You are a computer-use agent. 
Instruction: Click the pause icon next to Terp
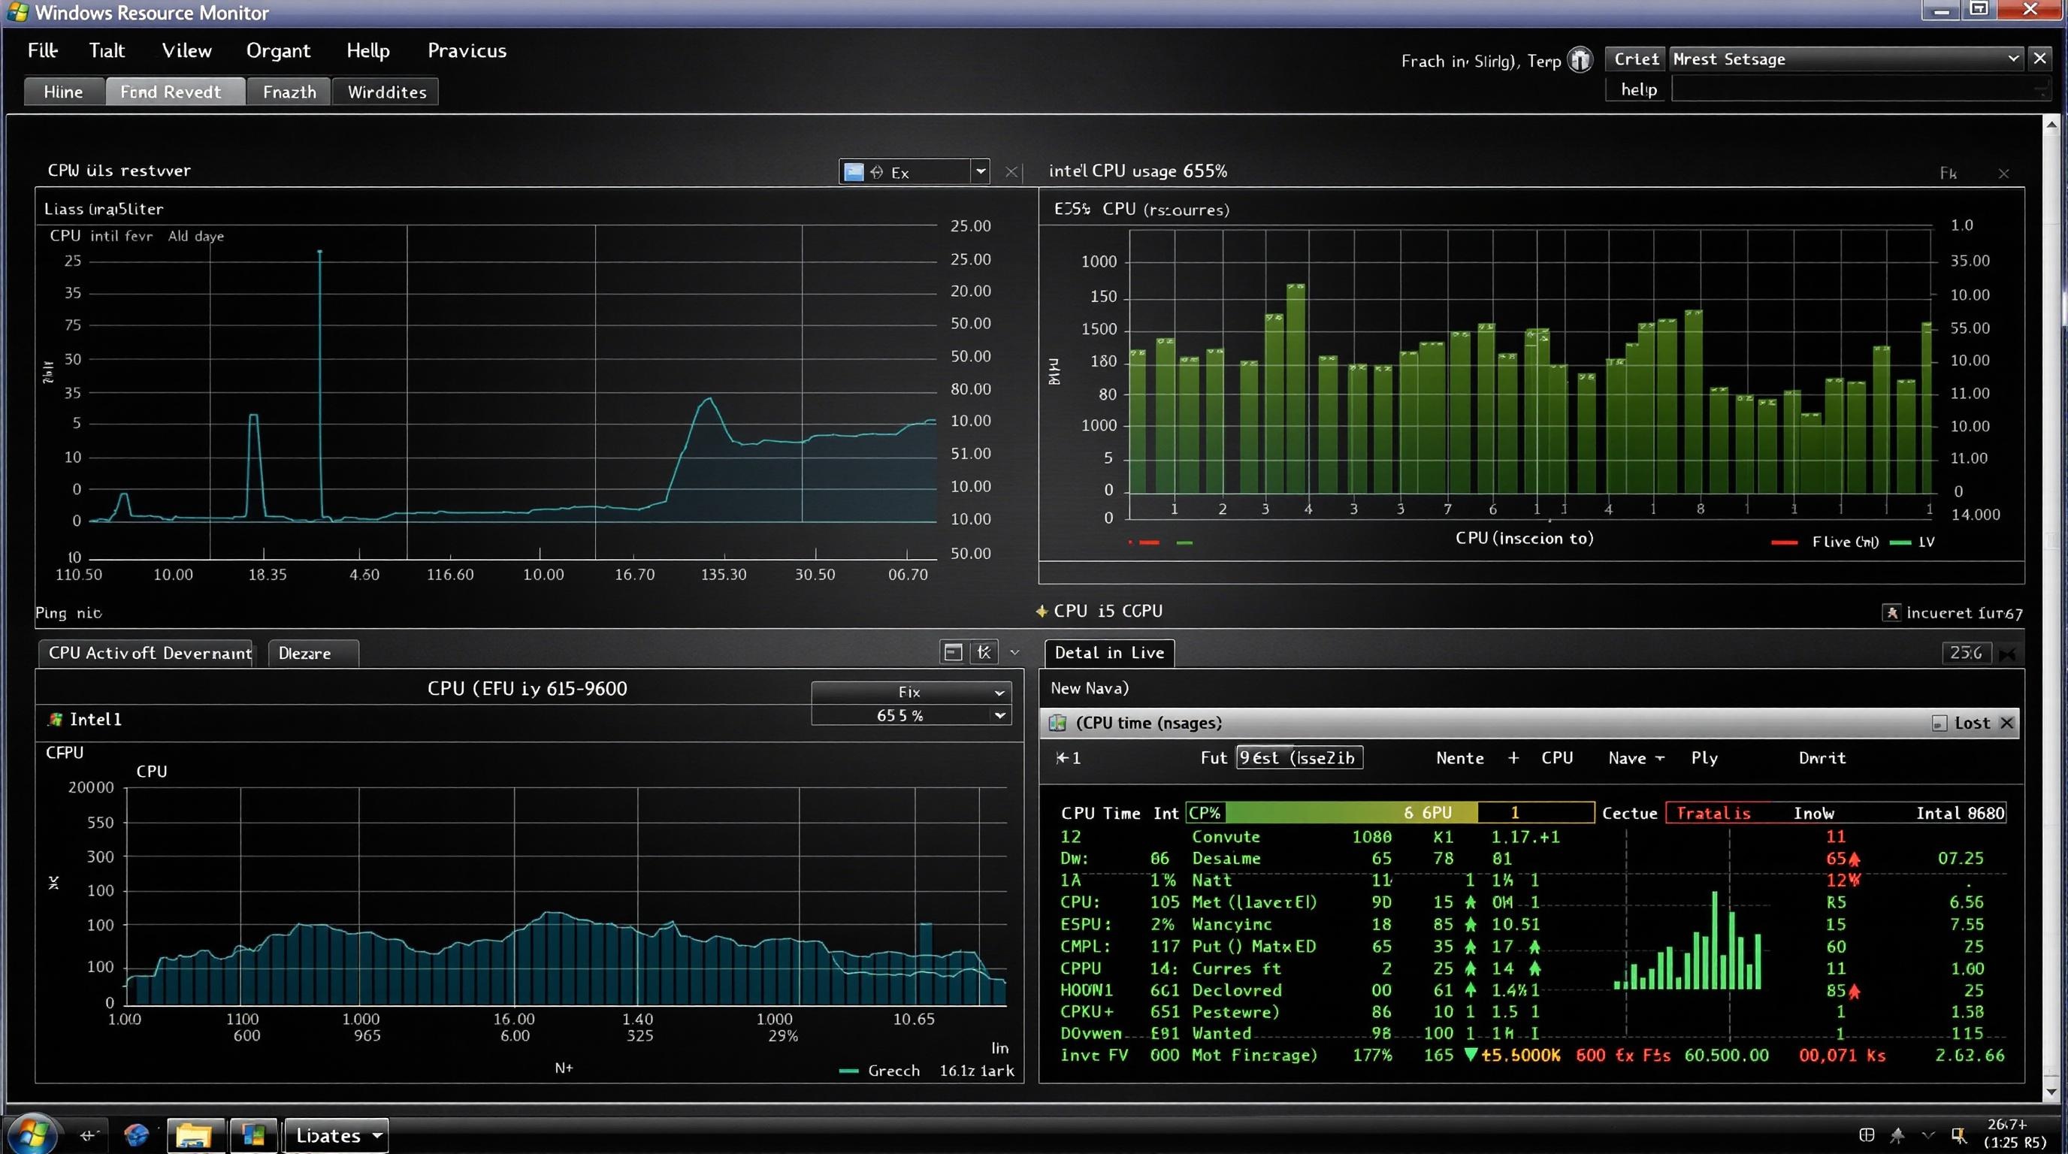(x=1580, y=60)
